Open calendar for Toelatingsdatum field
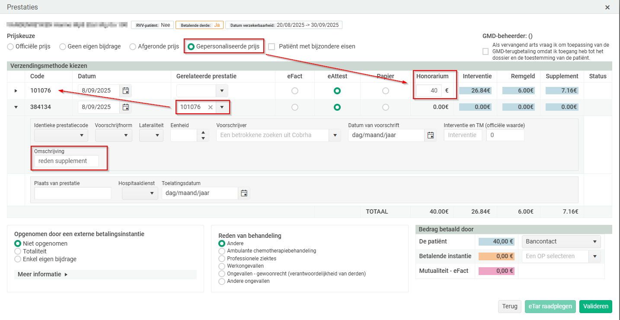This screenshot has height=320, width=620. point(244,193)
